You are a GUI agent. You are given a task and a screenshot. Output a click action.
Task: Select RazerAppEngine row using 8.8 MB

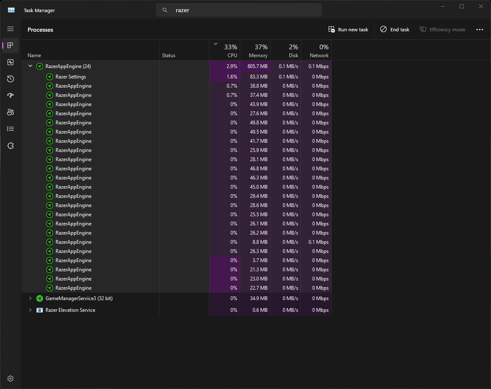pos(176,242)
